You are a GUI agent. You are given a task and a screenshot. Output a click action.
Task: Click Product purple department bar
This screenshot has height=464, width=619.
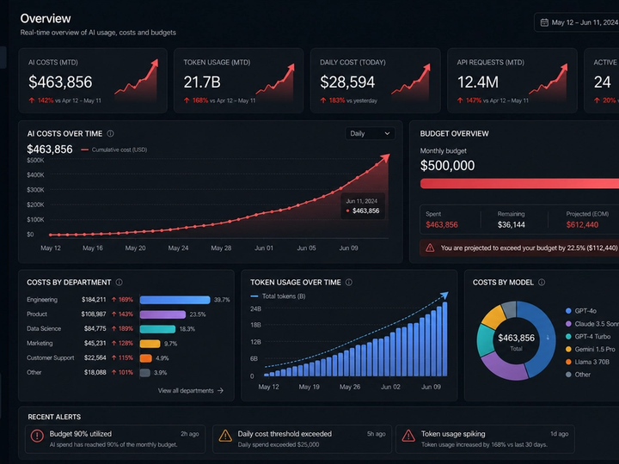point(162,314)
